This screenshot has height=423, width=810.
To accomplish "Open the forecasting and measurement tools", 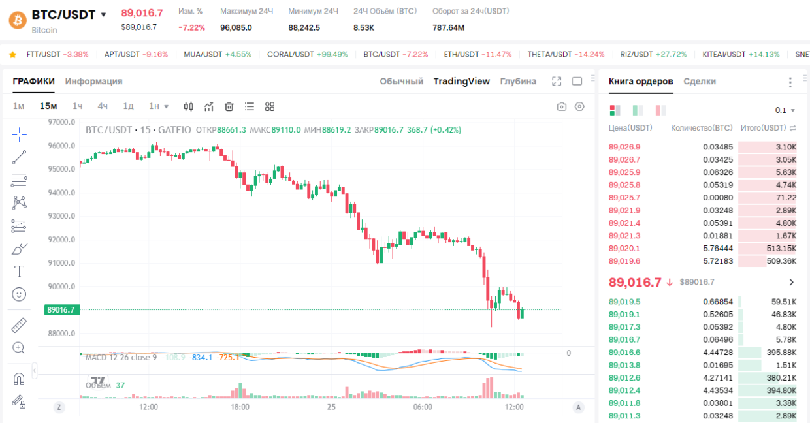I will coord(19,226).
